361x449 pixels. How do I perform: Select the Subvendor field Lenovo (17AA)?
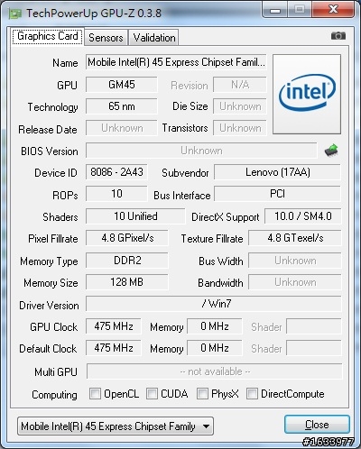(x=278, y=172)
